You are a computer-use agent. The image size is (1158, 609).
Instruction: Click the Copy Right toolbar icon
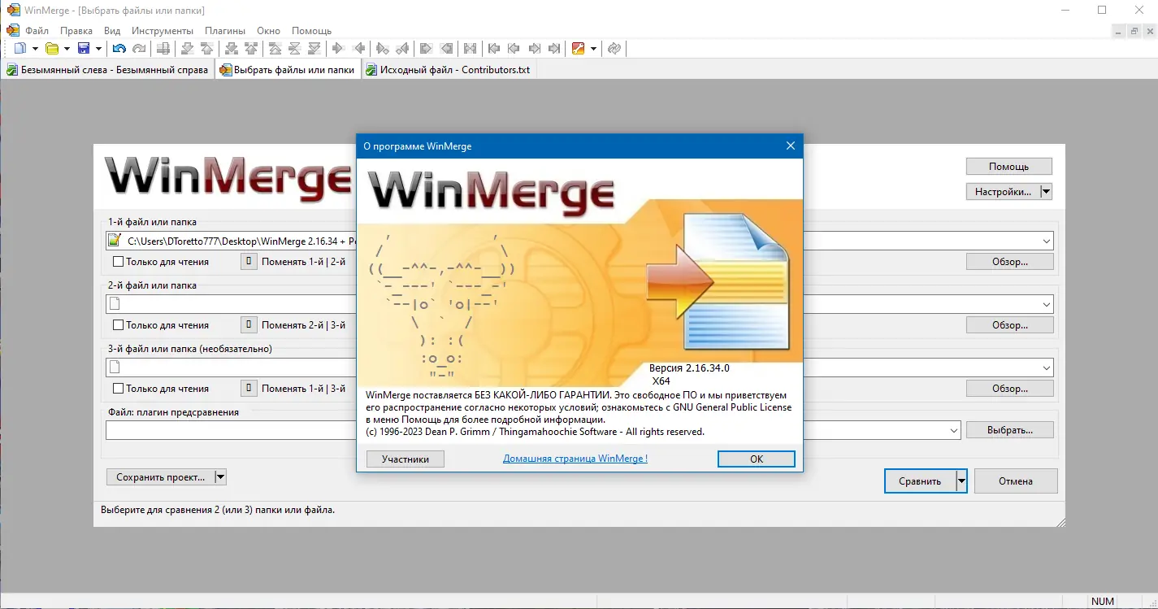pyautogui.click(x=339, y=49)
